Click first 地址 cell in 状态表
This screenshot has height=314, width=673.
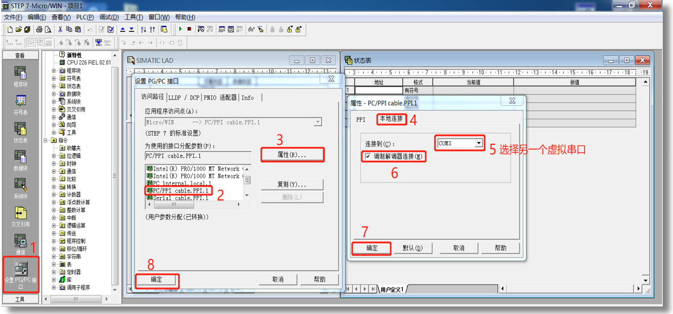tap(378, 90)
